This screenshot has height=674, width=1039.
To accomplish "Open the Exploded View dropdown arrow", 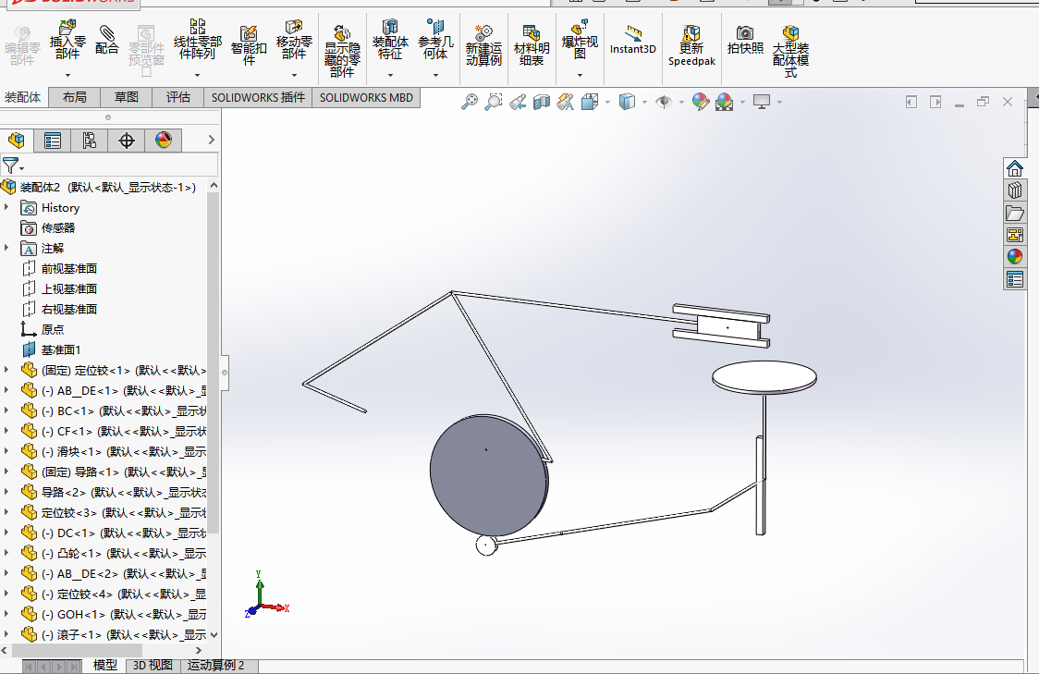I will tap(580, 75).
